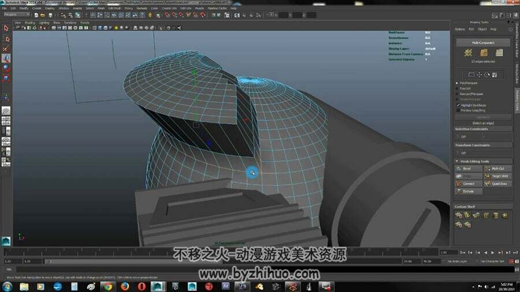Click the Multi-Cut button
520x292 pixels.
coord(497,169)
